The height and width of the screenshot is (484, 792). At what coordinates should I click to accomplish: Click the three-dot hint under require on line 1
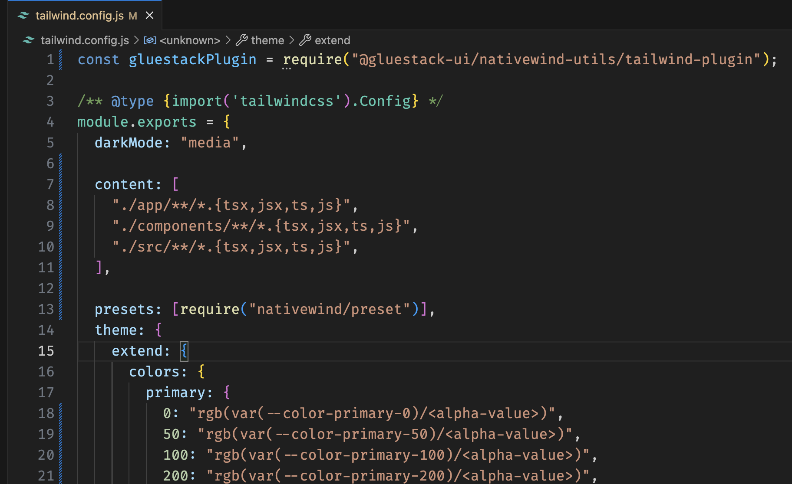pos(287,69)
